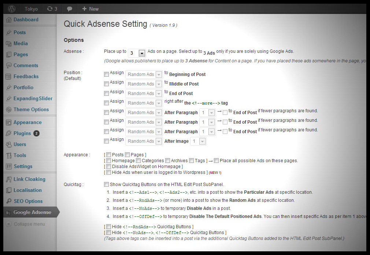
Task: Open the After Image number dropdown
Action: pos(202,141)
